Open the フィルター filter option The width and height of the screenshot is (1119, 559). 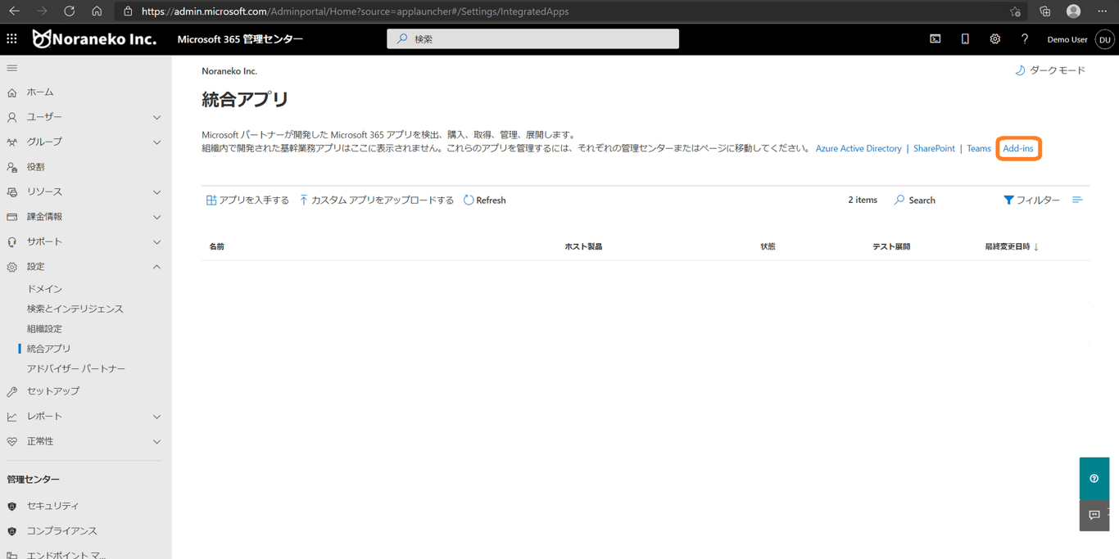coord(1031,200)
